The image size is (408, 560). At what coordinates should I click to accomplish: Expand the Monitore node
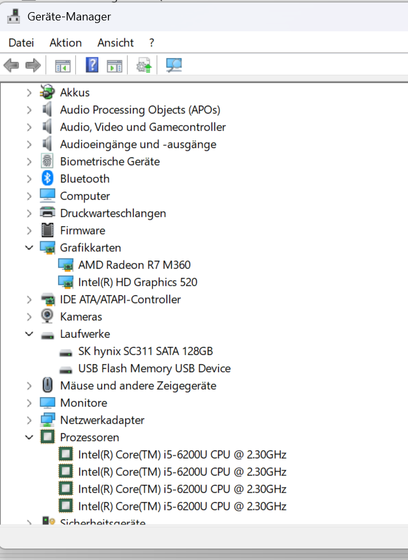coord(29,403)
